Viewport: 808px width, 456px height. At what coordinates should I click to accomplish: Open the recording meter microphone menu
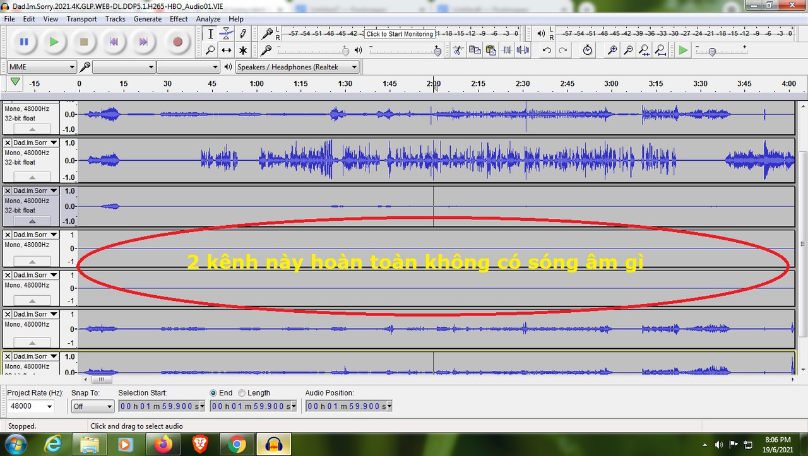[x=268, y=34]
